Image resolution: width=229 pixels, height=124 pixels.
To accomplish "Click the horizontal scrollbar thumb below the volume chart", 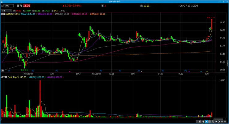I will point(218,119).
